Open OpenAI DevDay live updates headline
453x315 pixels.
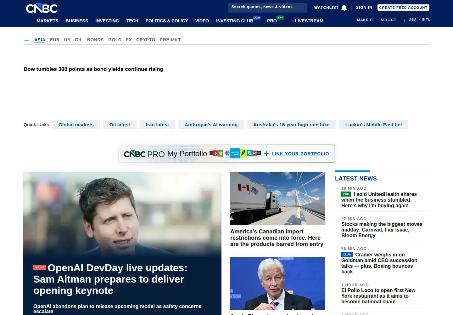tap(110, 279)
